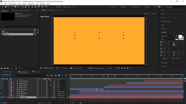Screen dimensions: 186x104
Task: Toggle visibility eye of layer 7
Action: point(1,93)
